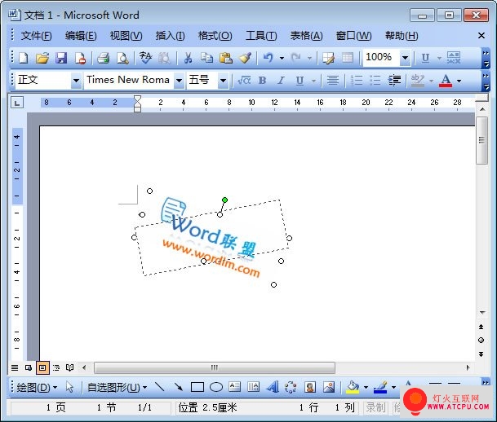Increase indent with the indent icon
497x422 pixels.
[x=394, y=81]
